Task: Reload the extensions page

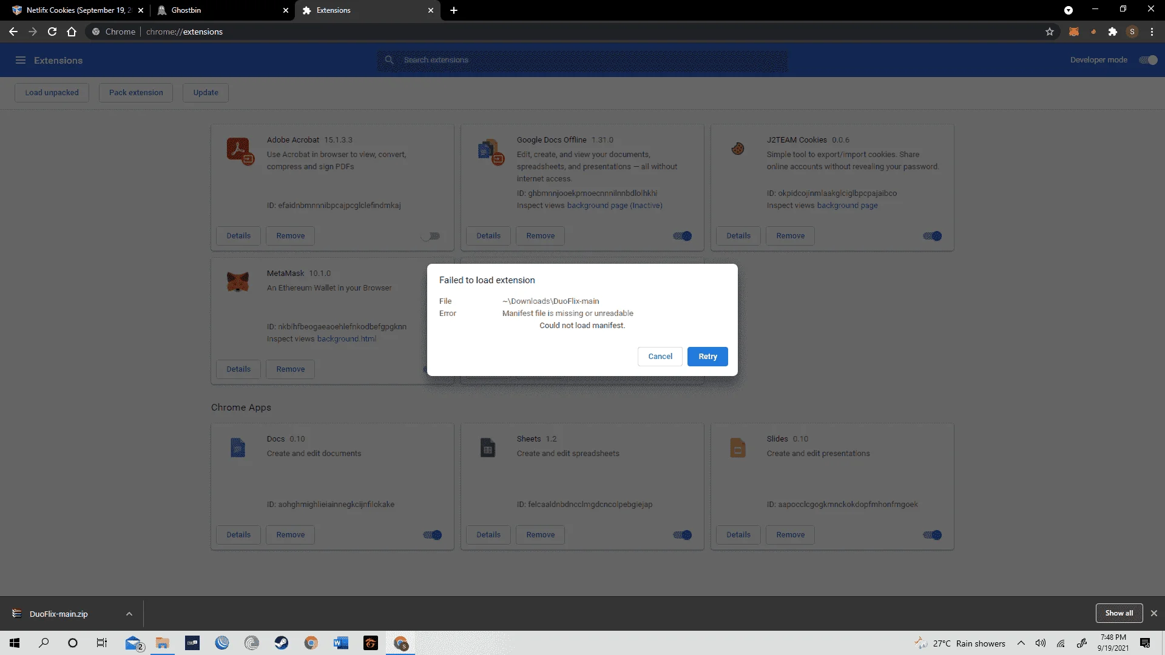Action: tap(52, 32)
